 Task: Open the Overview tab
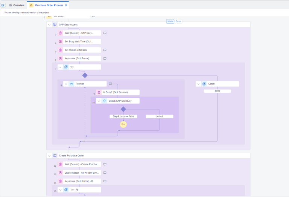(17, 5)
